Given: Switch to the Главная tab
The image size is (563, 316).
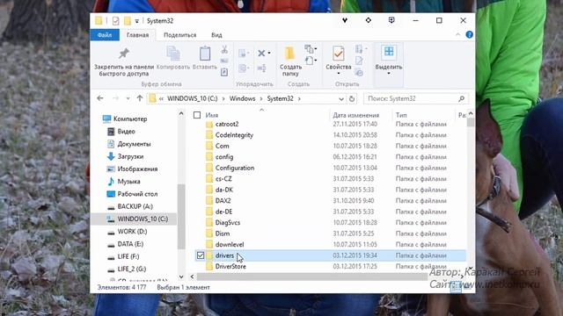Looking at the screenshot, I should point(137,35).
